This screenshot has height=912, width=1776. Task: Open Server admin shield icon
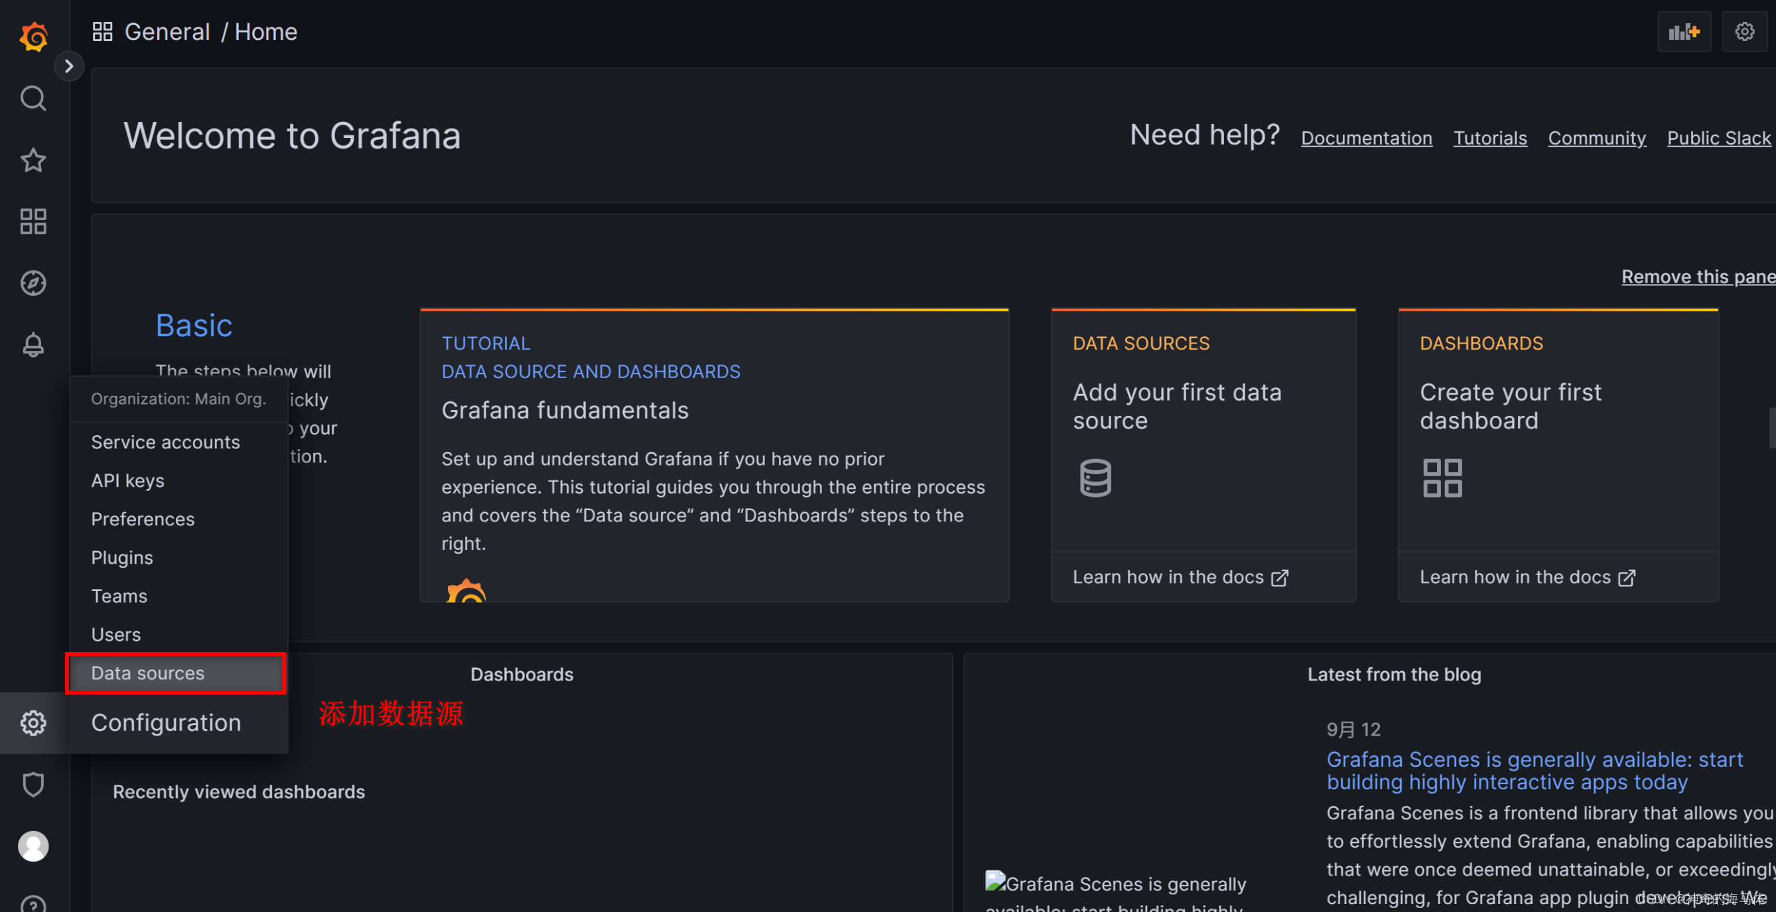[x=33, y=784]
